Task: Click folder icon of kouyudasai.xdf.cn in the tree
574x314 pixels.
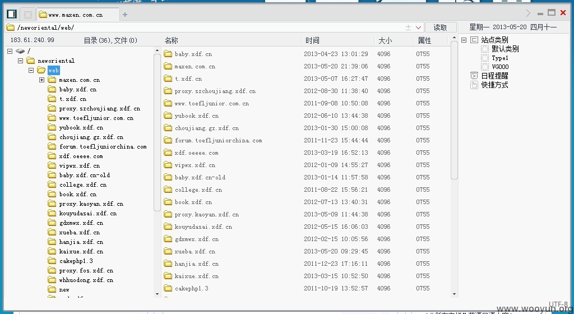Action: [x=52, y=213]
